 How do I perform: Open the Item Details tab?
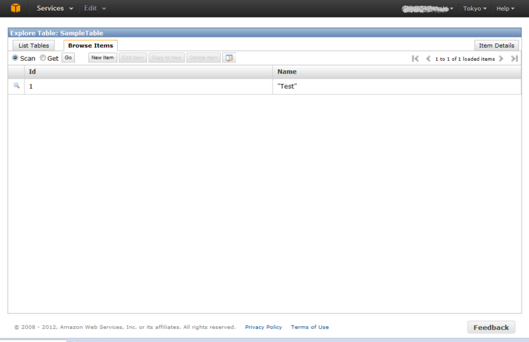(497, 45)
